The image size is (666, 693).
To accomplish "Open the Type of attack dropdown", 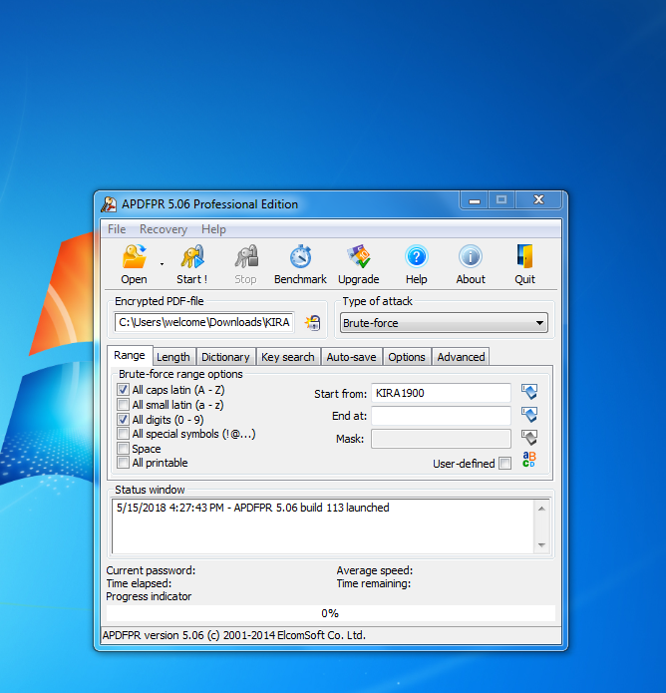I will [444, 323].
